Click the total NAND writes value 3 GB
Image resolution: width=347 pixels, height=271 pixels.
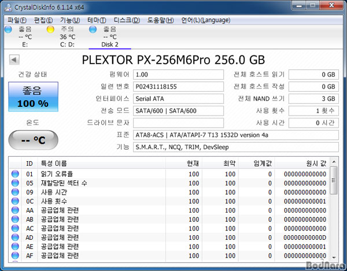313,99
